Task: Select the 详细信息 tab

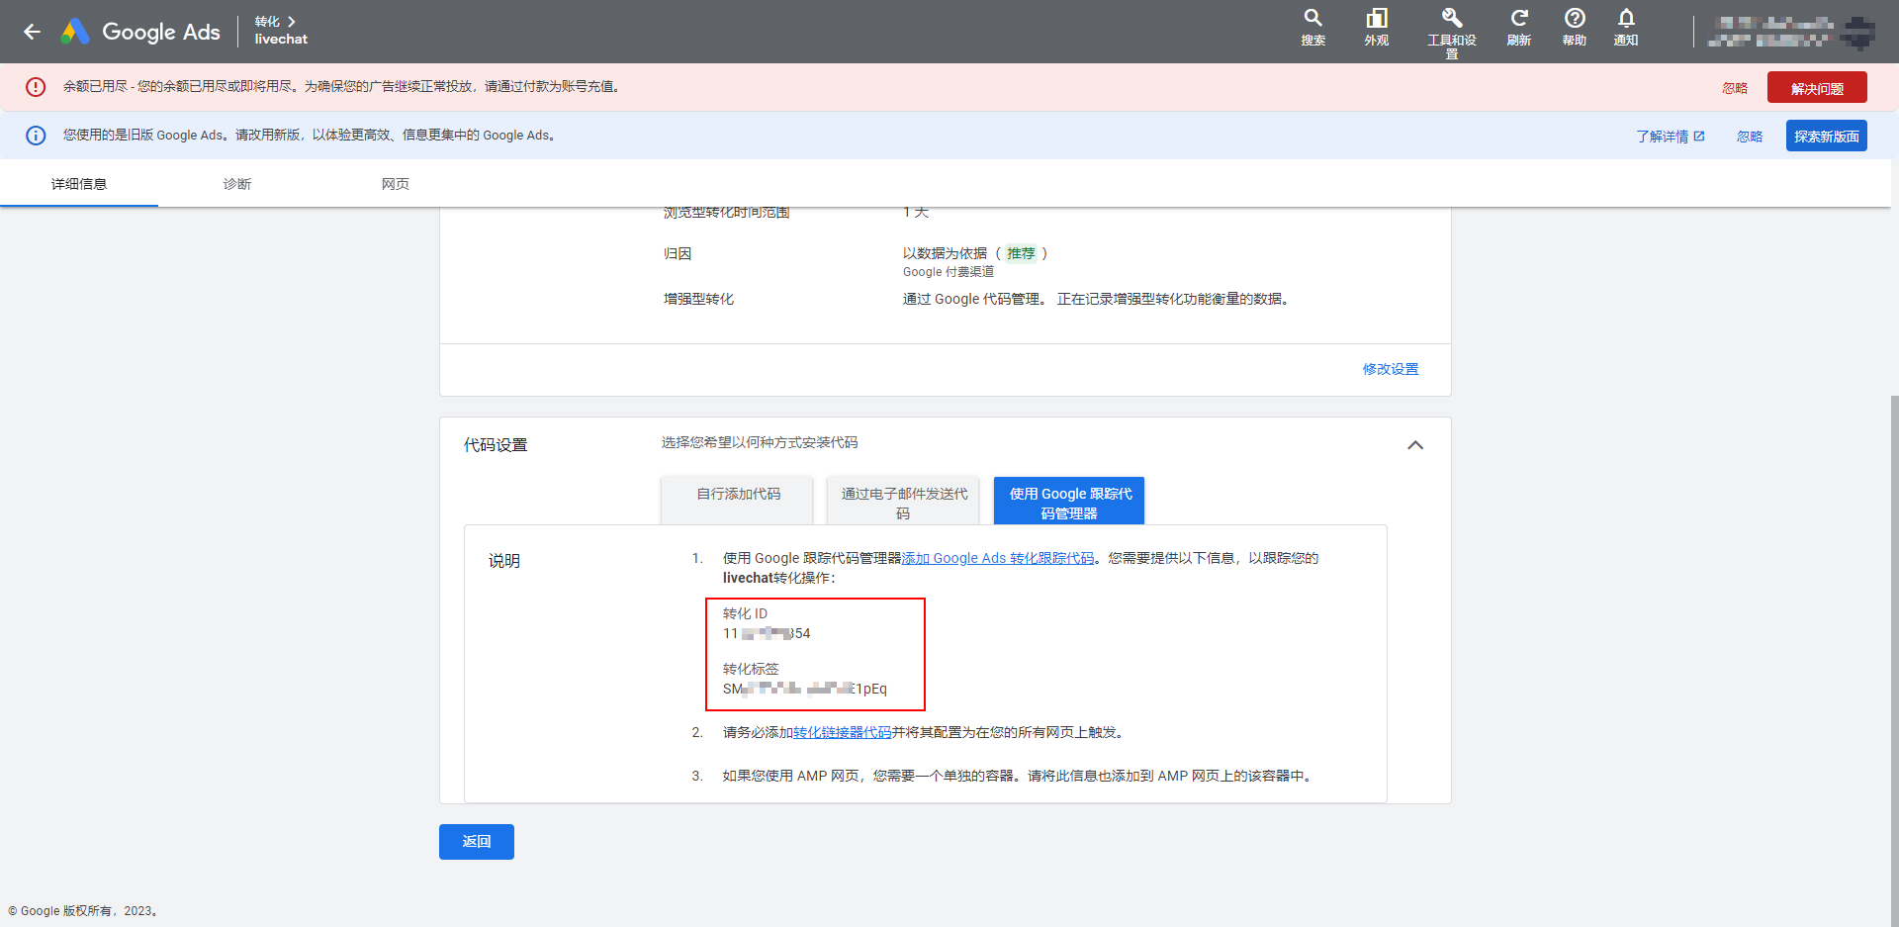Action: pos(79,184)
